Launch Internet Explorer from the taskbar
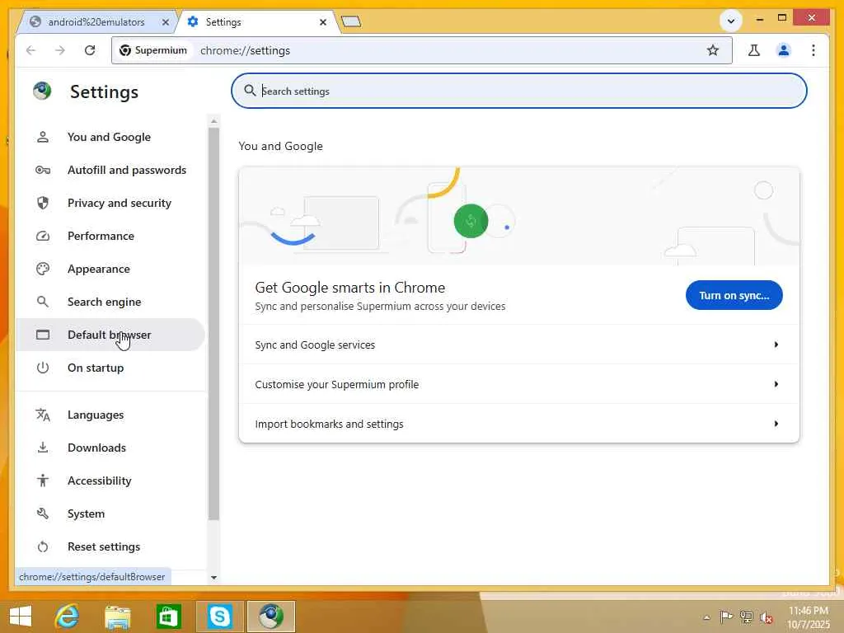This screenshot has height=633, width=844. (x=67, y=616)
